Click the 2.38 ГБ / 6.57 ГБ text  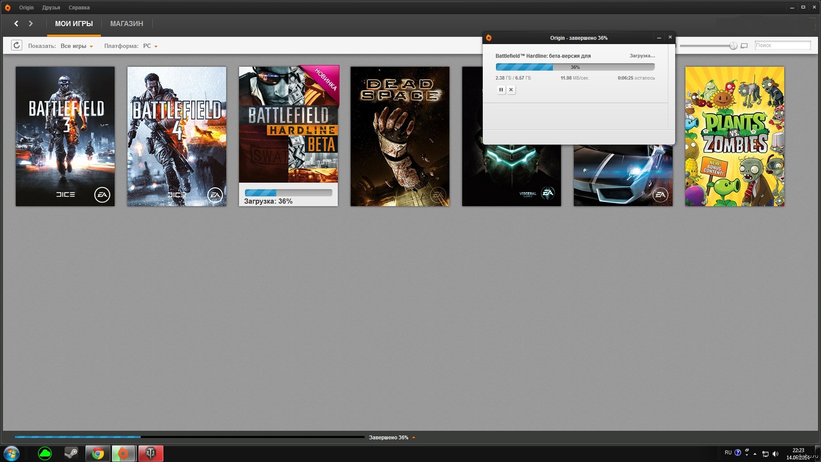[x=513, y=78]
